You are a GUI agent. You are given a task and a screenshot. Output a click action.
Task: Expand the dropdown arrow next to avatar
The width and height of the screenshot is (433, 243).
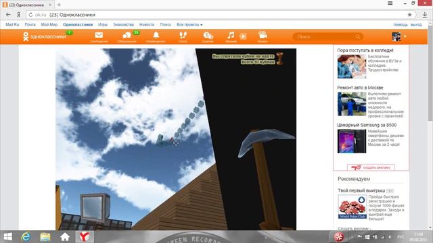(405, 36)
